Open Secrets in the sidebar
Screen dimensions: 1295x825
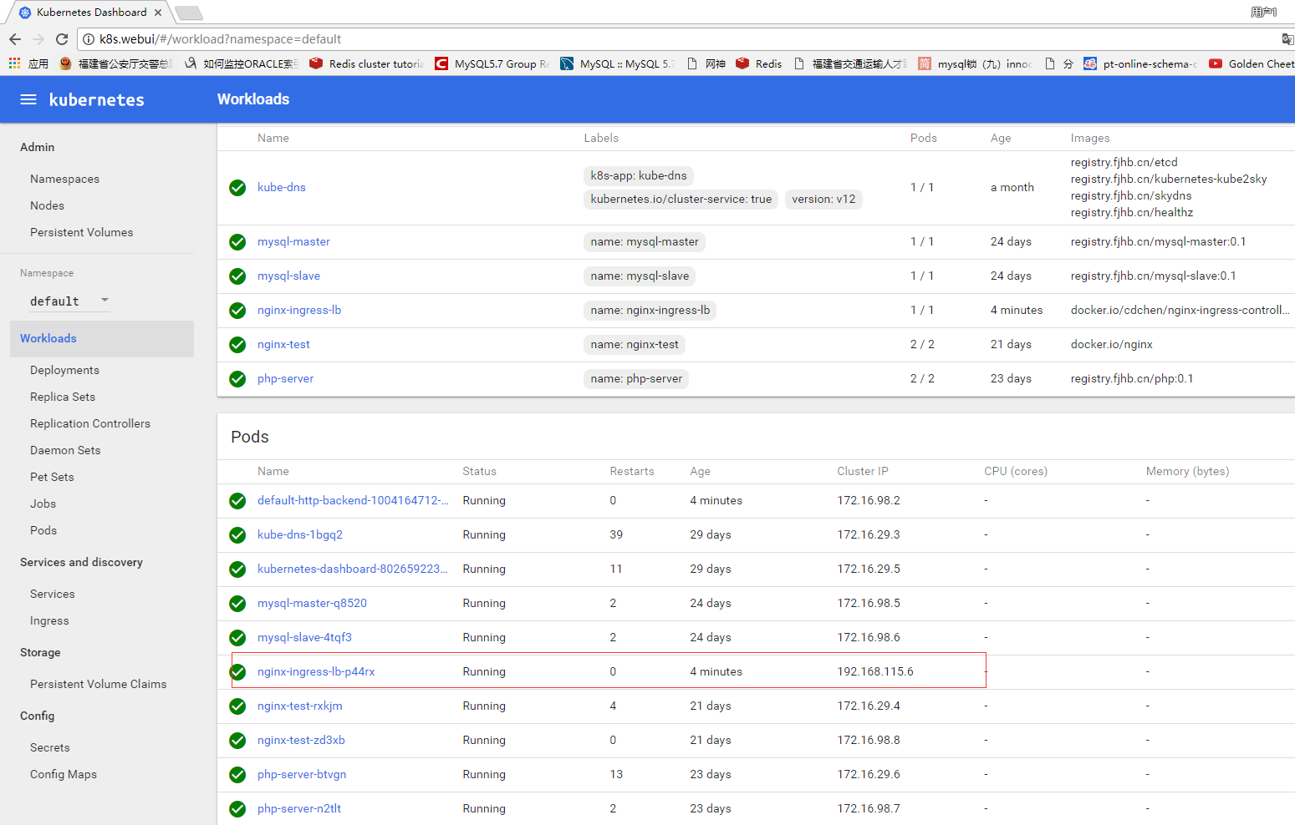49,747
